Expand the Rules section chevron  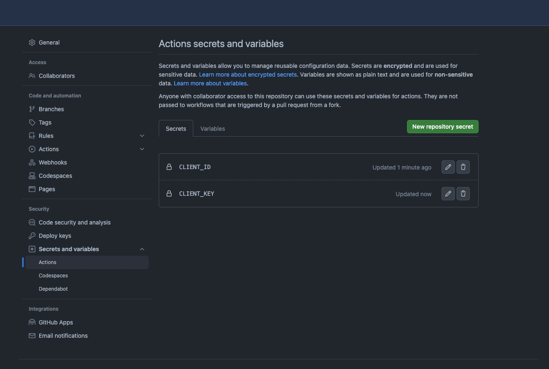click(142, 136)
